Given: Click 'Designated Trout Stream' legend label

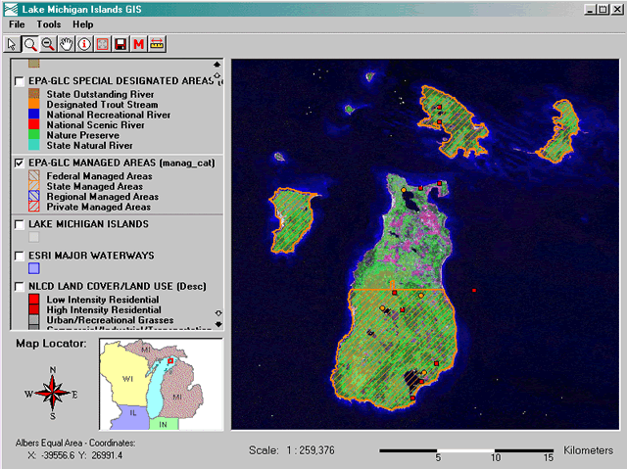Looking at the screenshot, I should coord(102,104).
